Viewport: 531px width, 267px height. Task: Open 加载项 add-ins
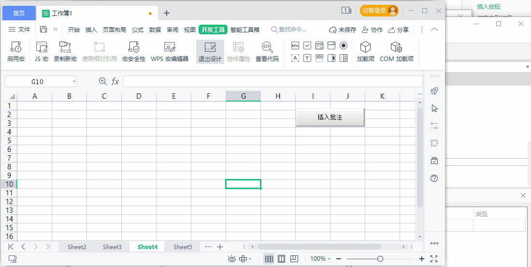[366, 52]
